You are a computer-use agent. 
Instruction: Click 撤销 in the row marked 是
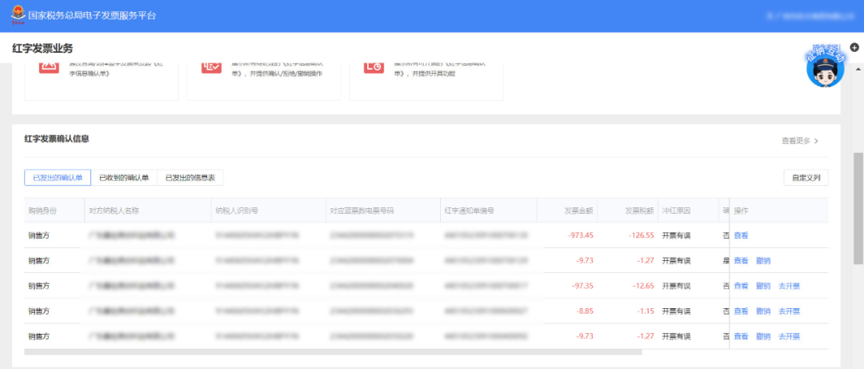(763, 260)
